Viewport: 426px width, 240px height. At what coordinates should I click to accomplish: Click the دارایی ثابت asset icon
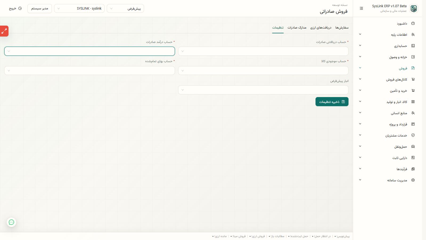pyautogui.click(x=413, y=158)
